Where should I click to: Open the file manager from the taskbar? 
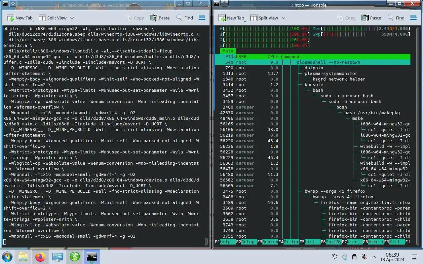23,256
